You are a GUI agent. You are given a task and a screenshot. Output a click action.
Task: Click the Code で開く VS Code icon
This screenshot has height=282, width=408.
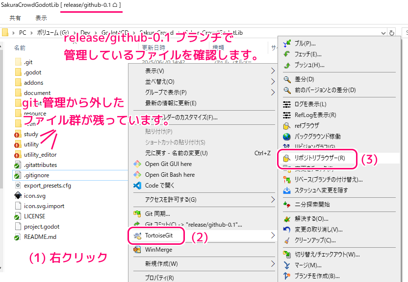click(x=137, y=186)
